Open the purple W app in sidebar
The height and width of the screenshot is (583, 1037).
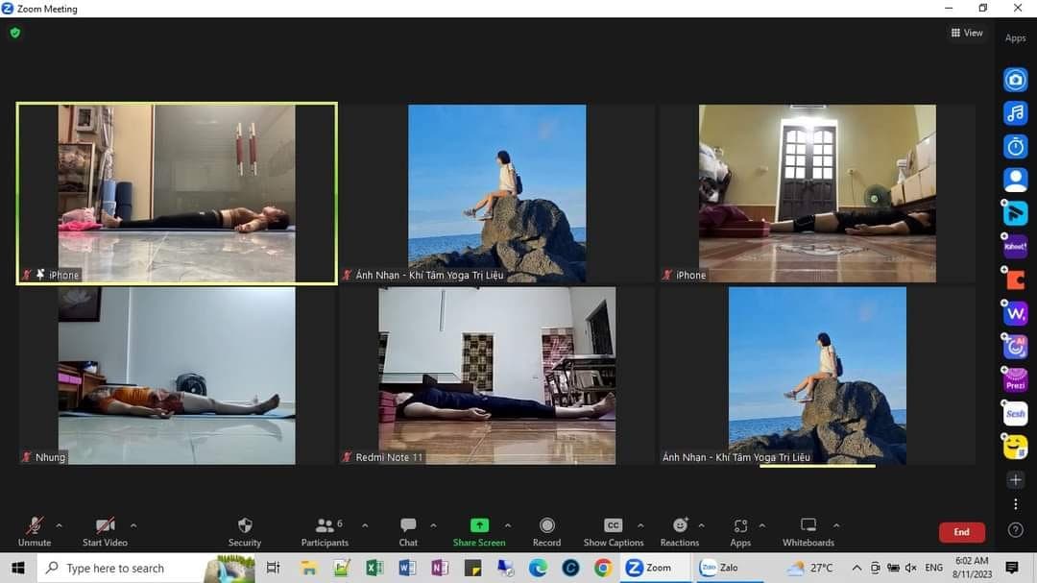[1015, 313]
